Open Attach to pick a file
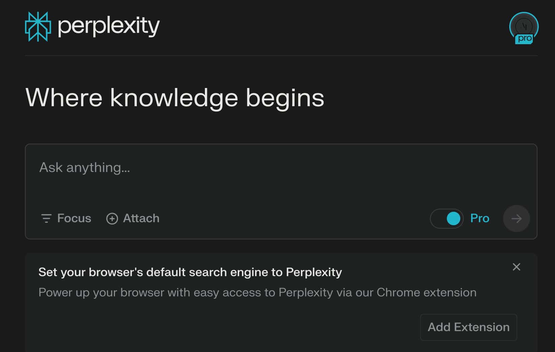This screenshot has height=352, width=555. pos(132,218)
